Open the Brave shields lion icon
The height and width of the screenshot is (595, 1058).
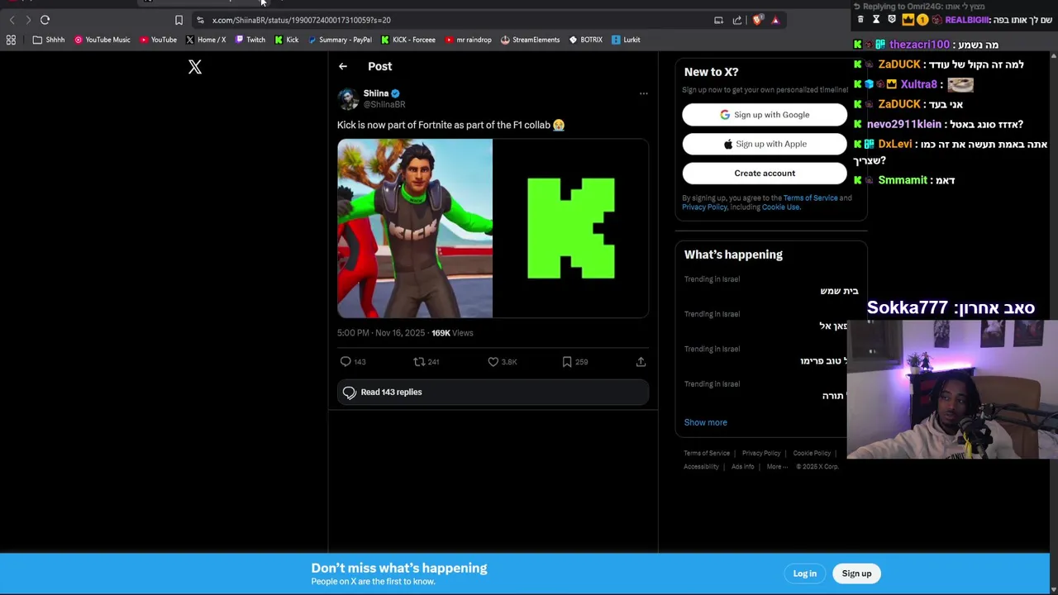click(757, 20)
